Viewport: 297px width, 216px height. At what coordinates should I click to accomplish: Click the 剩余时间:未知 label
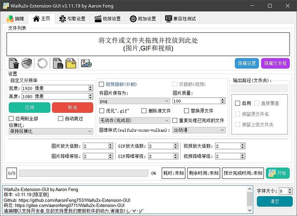[204, 173]
